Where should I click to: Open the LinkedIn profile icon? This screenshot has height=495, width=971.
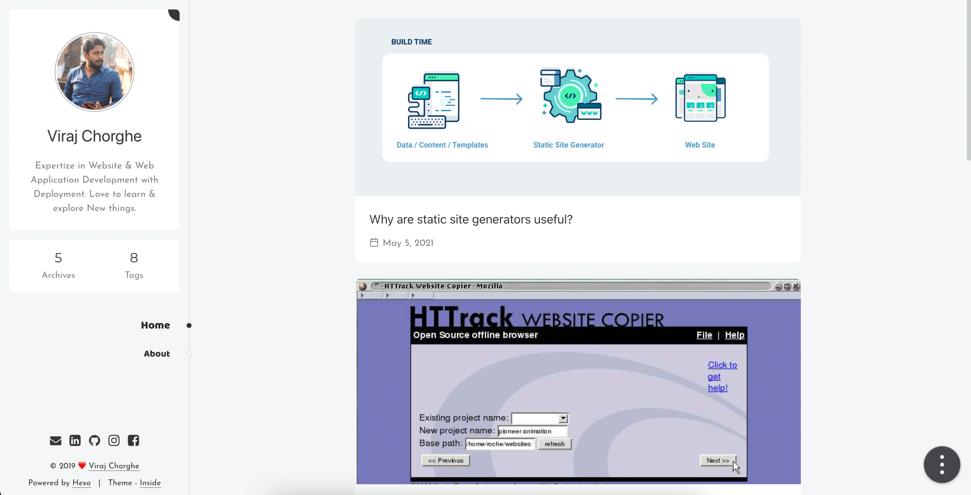point(75,440)
